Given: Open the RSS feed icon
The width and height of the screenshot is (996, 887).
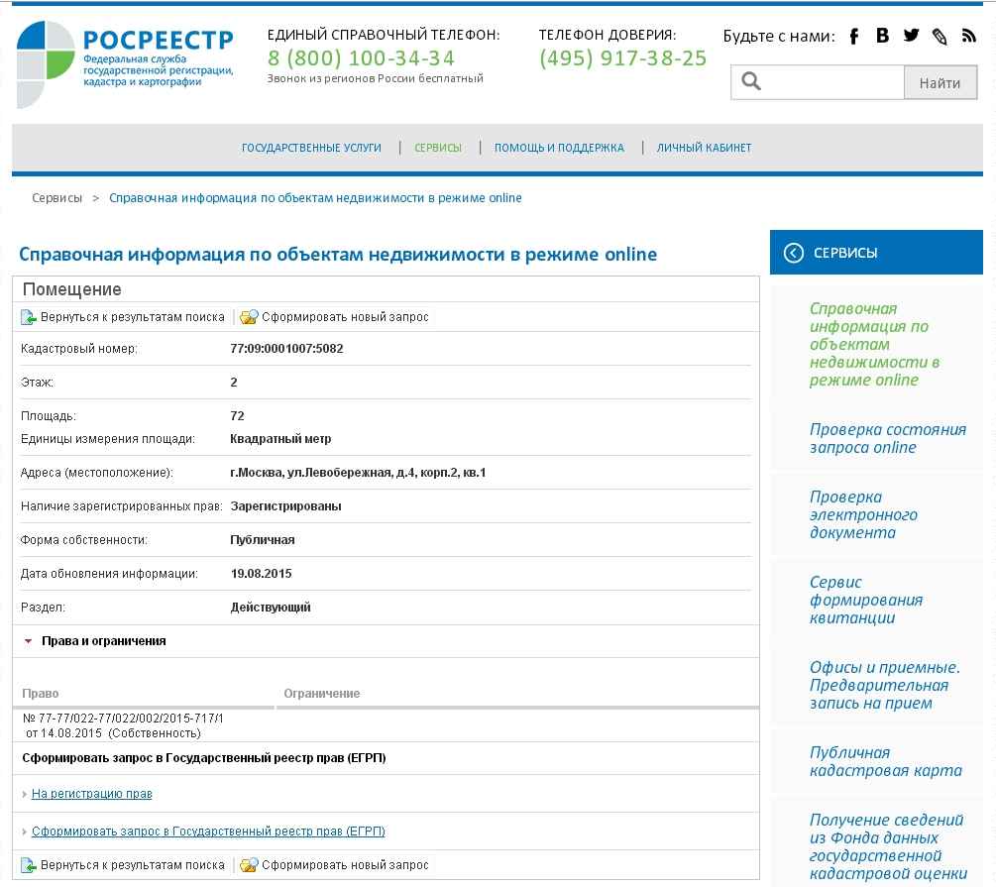Looking at the screenshot, I should (969, 37).
